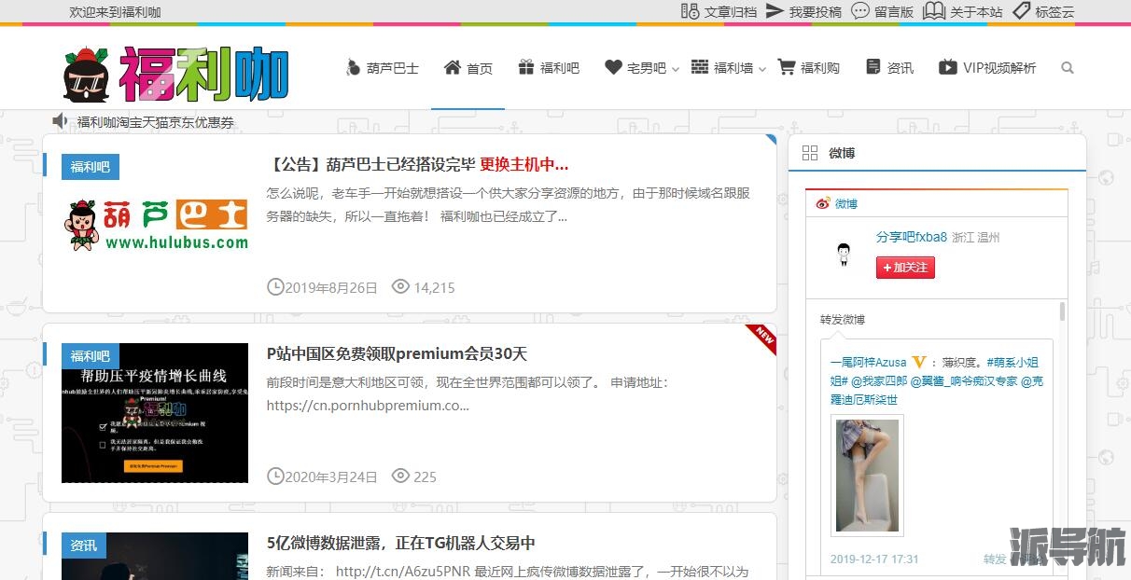This screenshot has width=1131, height=580.
Task: Click the 14,215 view count
Action: pos(434,287)
